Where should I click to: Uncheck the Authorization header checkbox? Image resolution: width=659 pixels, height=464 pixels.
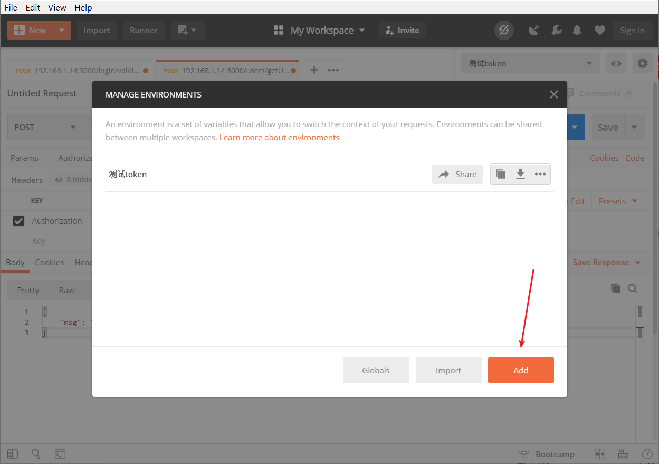pos(18,221)
